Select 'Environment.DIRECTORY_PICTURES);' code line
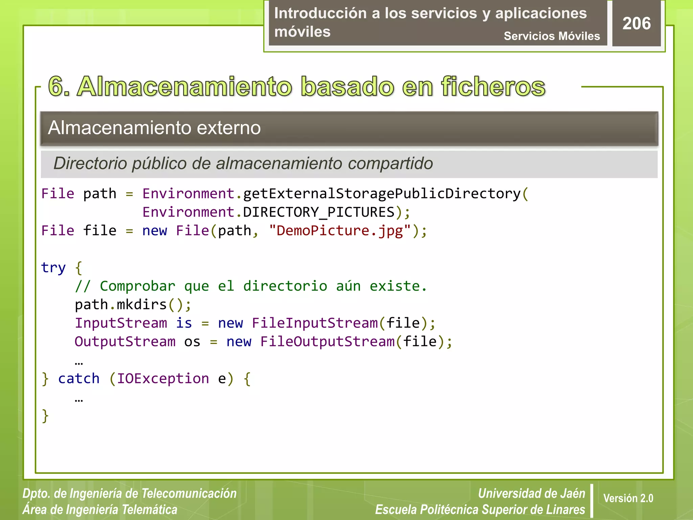This screenshot has height=520, width=693. point(276,212)
